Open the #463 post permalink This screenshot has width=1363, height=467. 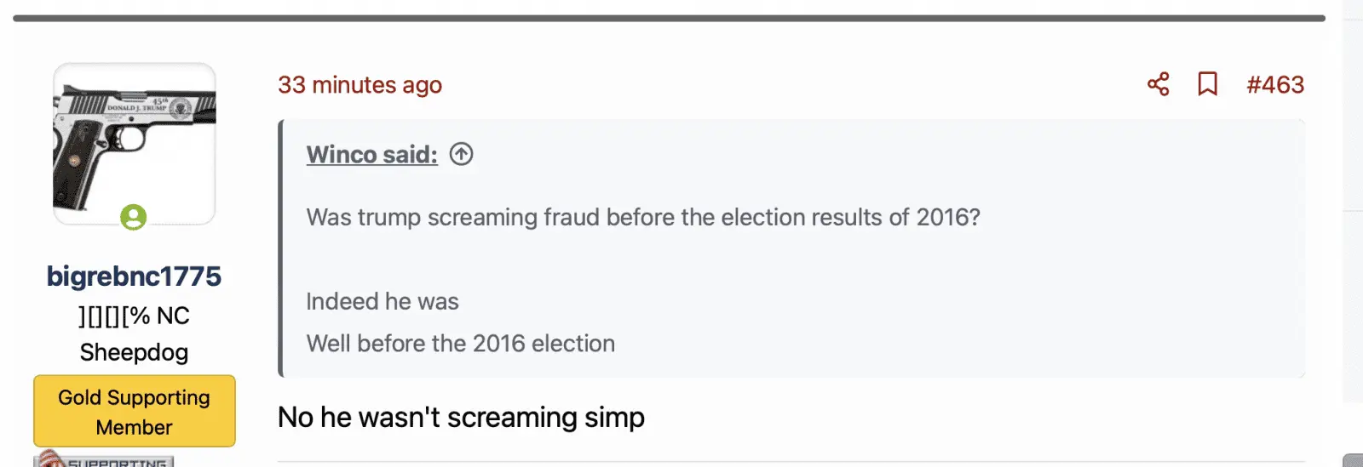1274,85
